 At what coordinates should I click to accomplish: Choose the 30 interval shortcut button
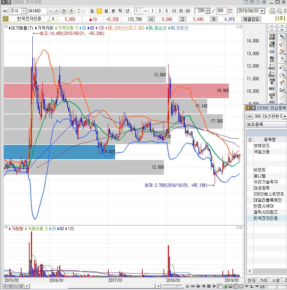(181, 11)
